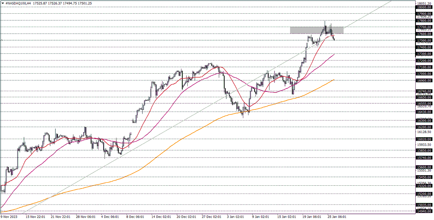Click the 15450.00 price level label
The height and width of the screenshot is (220, 434).
[424, 177]
